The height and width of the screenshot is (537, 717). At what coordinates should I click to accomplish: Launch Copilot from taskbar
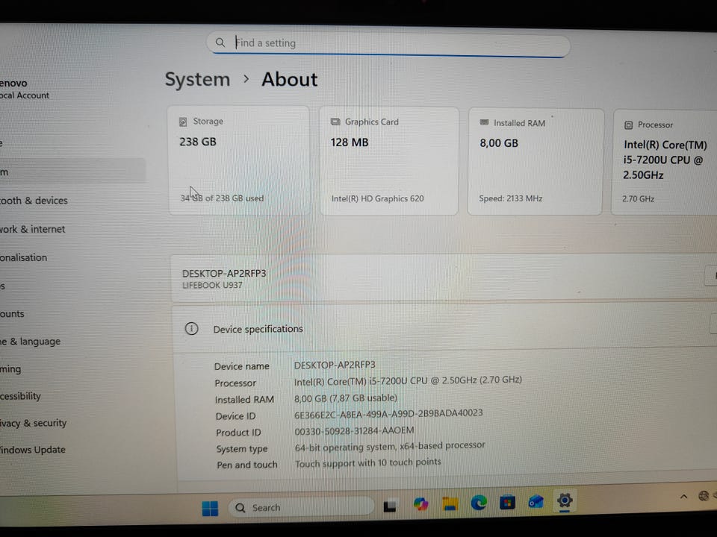tap(420, 504)
